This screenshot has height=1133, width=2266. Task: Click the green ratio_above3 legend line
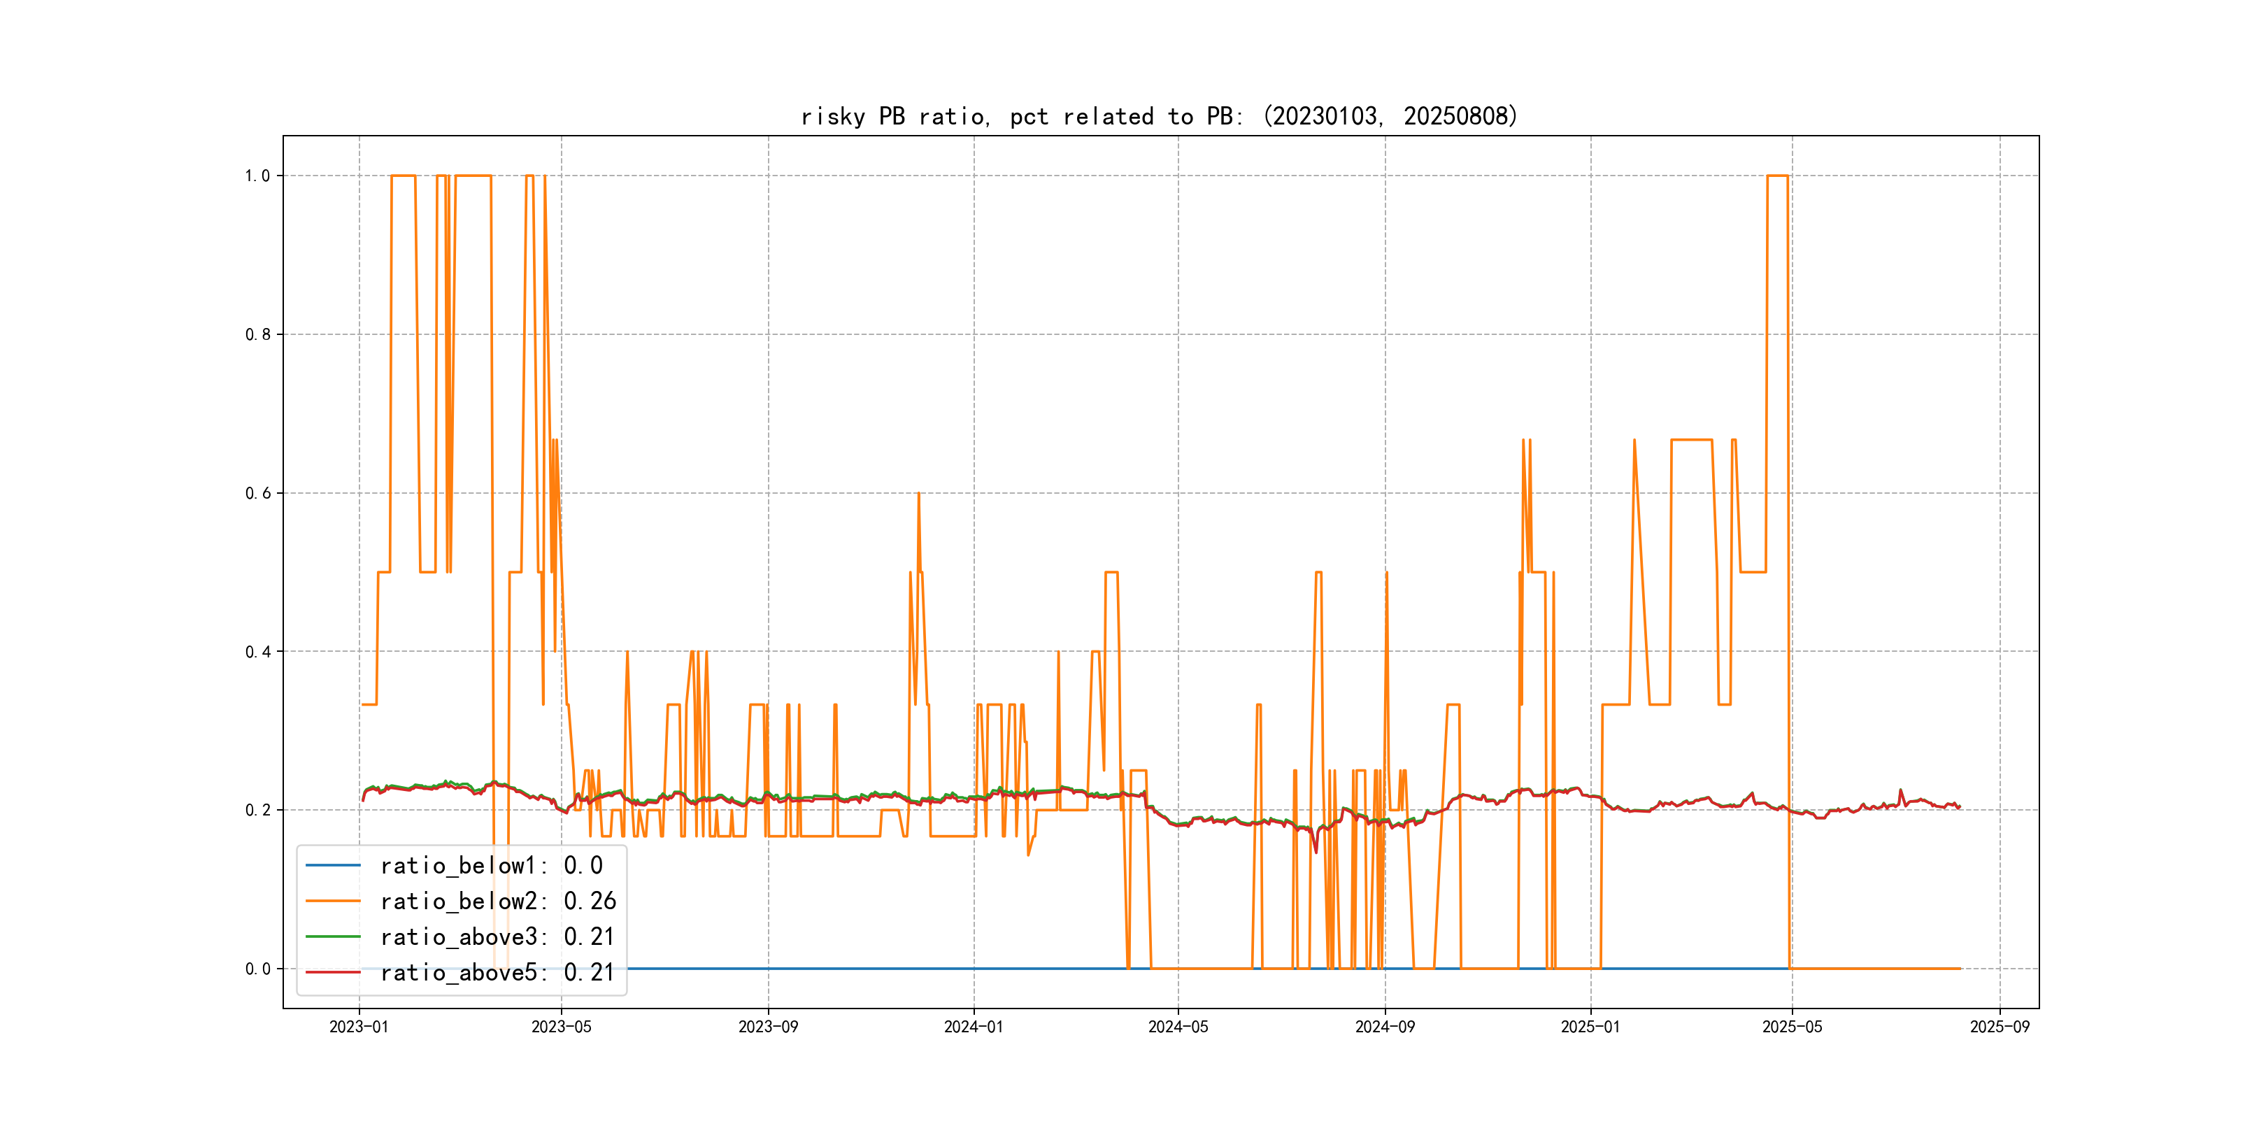coord(332,937)
